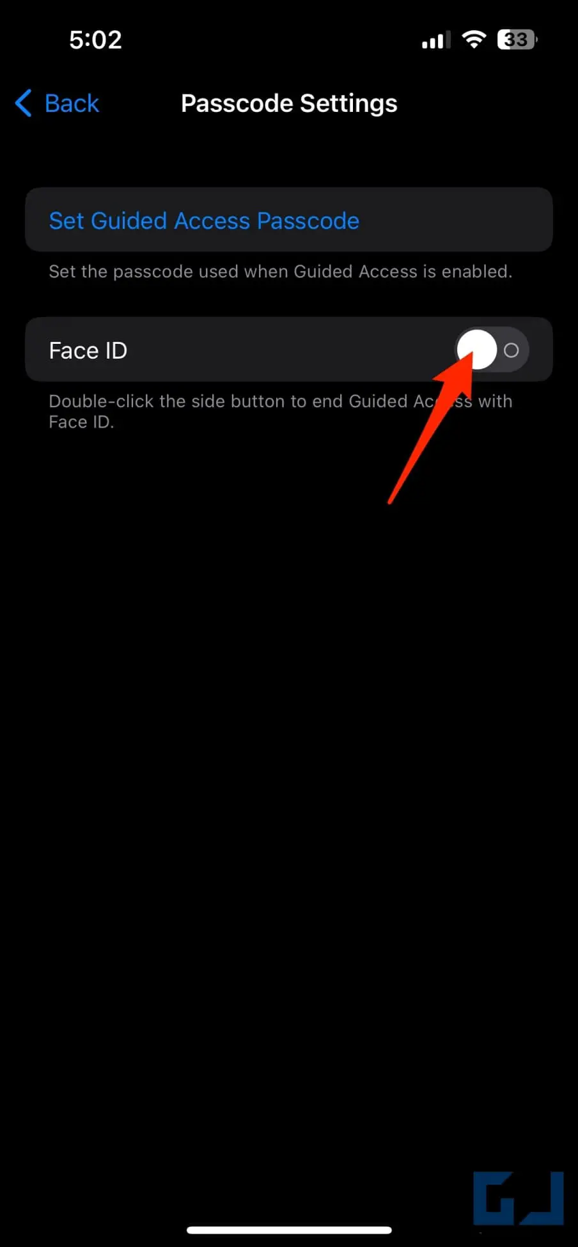Open Set Guided Access Passcode
Screen dimensions: 578x1247
click(x=204, y=221)
